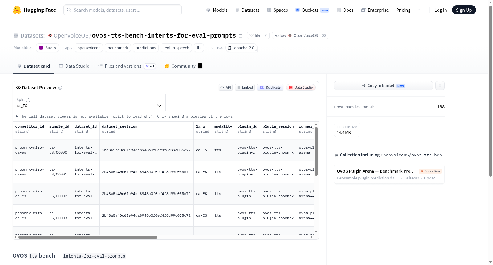Viewport: 493px width, 265px height.
Task: Open the three-dot options menu beside Copy to bucket
Action: point(440,86)
